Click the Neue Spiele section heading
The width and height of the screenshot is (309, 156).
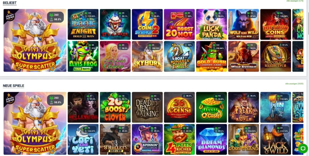coord(14,86)
